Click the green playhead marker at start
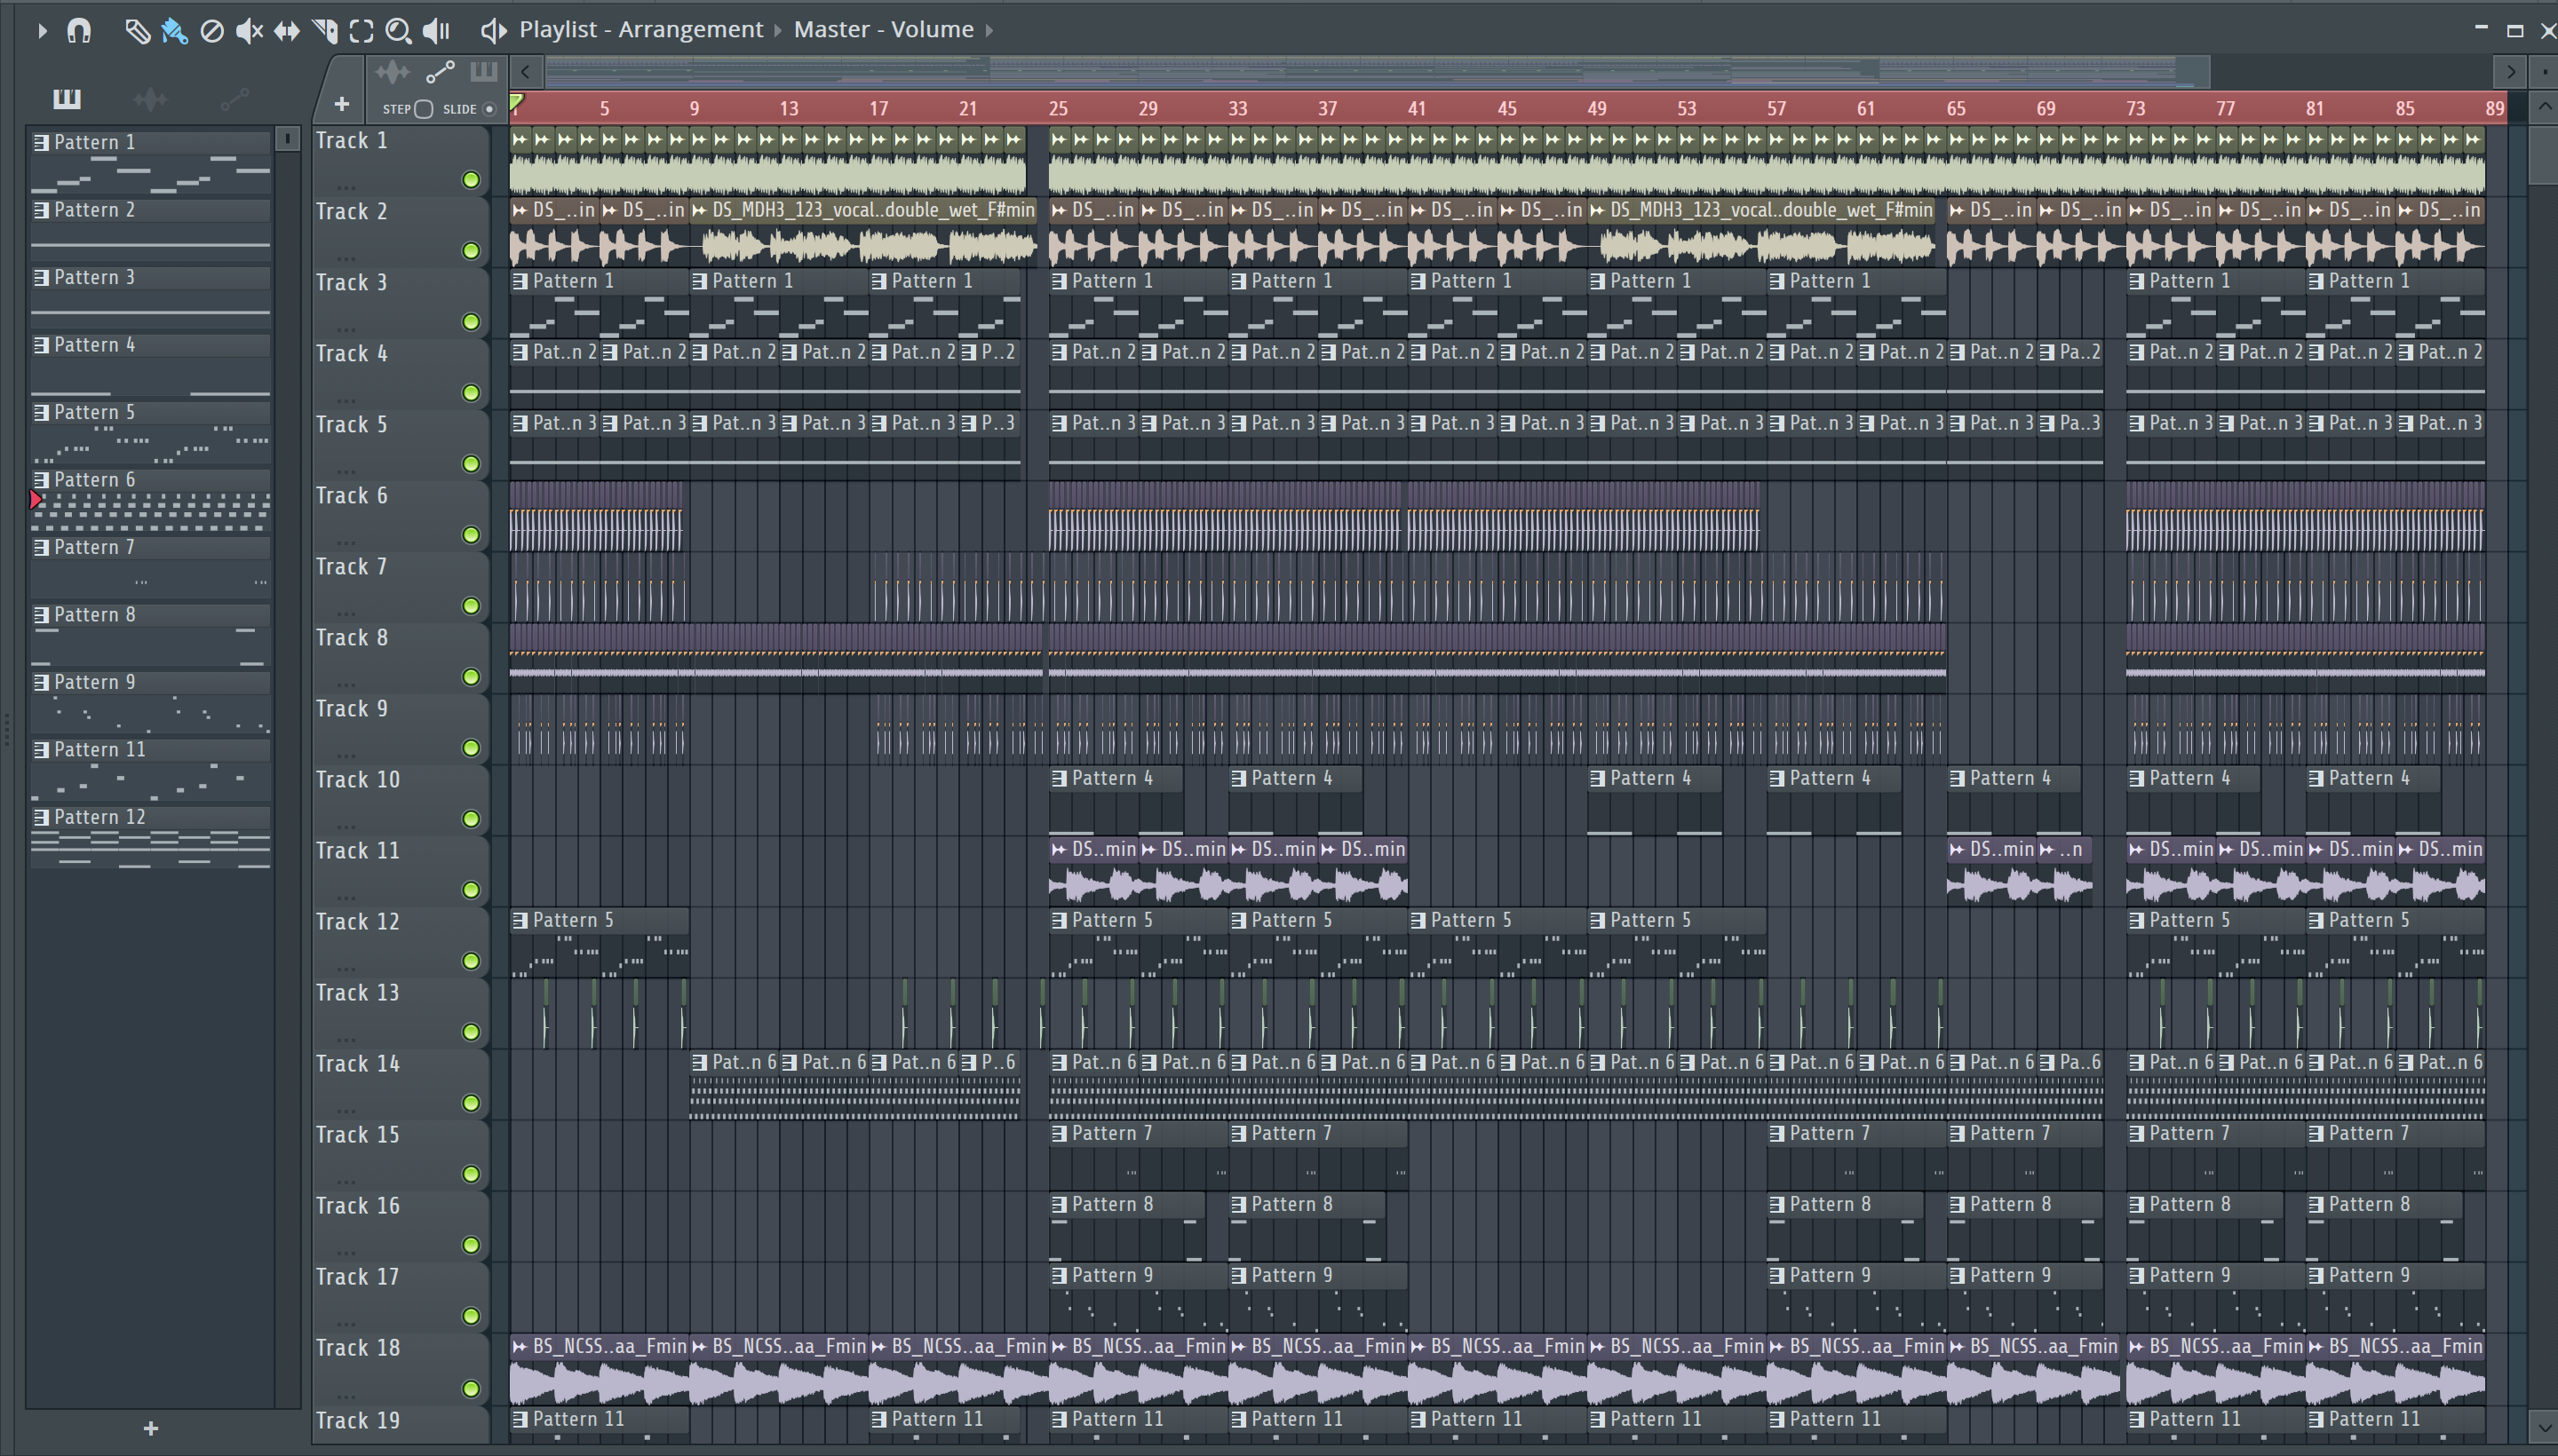 516,102
